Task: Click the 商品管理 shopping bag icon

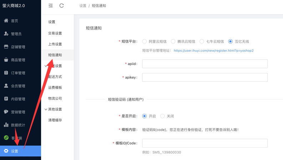Action: 6,60
